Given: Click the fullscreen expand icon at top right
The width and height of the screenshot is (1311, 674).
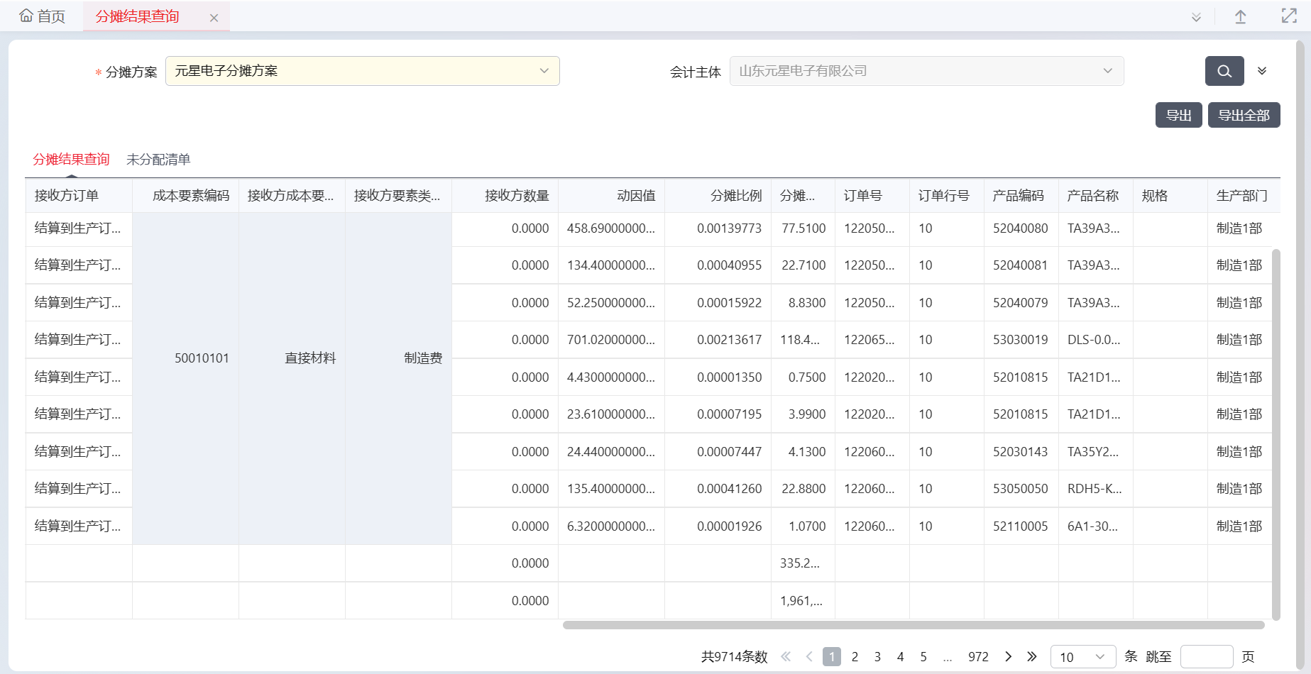Looking at the screenshot, I should pos(1288,16).
